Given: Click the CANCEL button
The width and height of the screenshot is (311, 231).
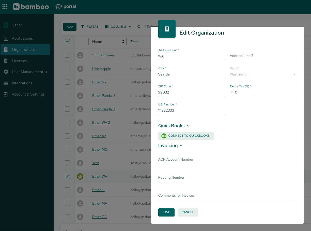Looking at the screenshot, I should [x=188, y=212].
